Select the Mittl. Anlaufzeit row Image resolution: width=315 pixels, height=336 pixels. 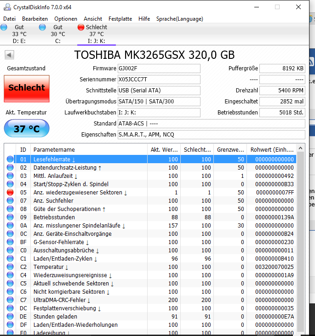pos(150,176)
